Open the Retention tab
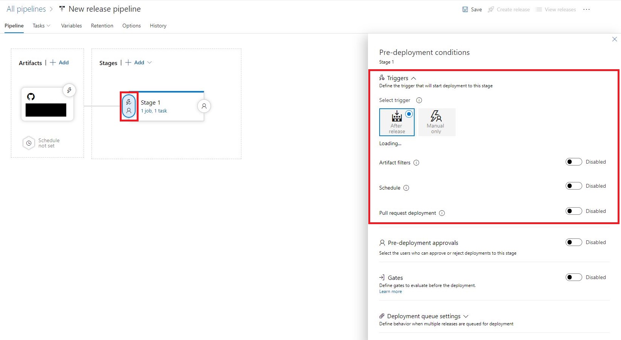 [x=102, y=26]
